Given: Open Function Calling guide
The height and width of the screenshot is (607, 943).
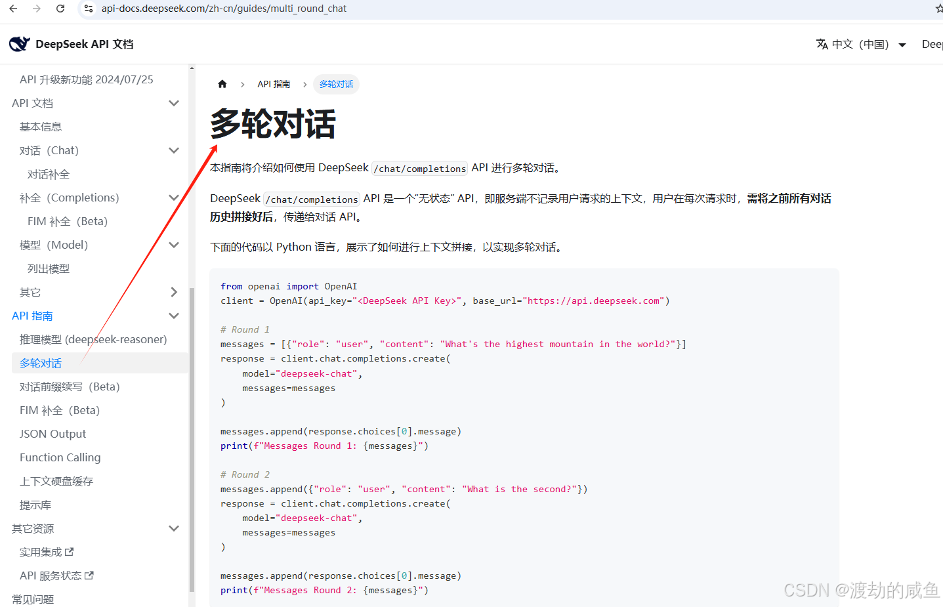Looking at the screenshot, I should pos(60,457).
